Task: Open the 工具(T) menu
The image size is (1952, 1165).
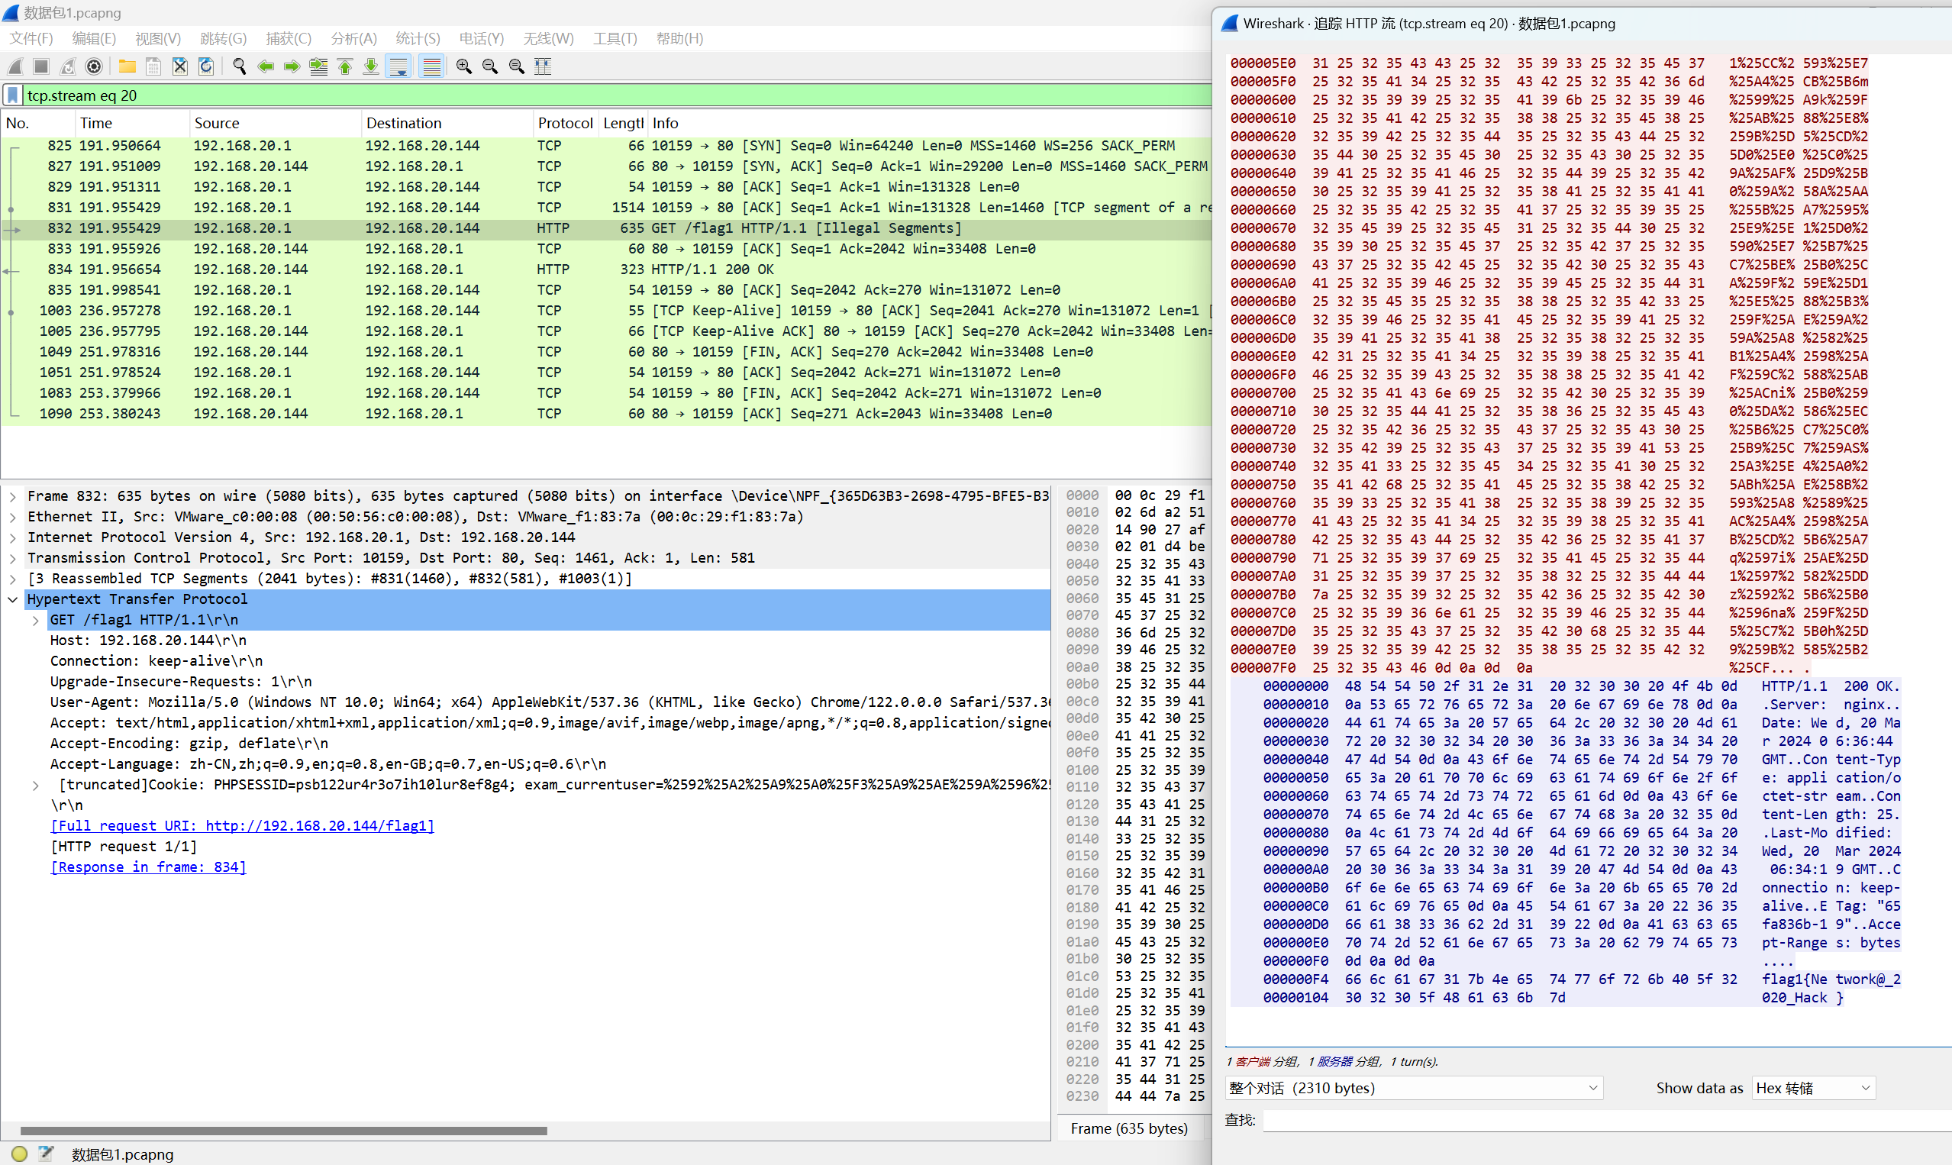Action: tap(615, 38)
